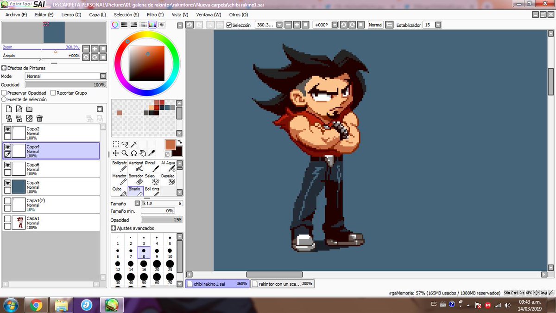The width and height of the screenshot is (556, 313).
Task: Open the Tamaño multiplier dropdown
Action: click(x=137, y=203)
